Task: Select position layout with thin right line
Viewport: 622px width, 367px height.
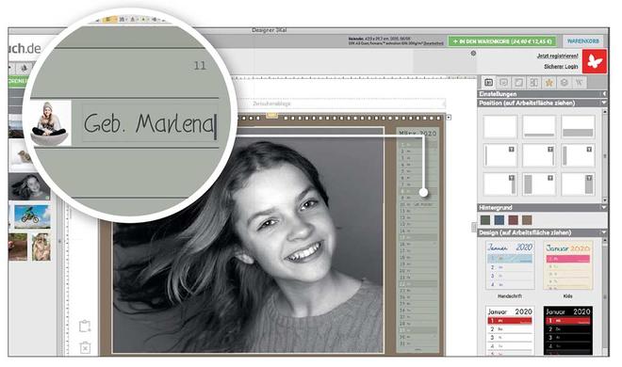Action: tap(539, 155)
